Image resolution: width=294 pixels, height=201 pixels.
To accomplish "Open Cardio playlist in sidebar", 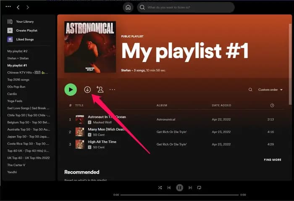I will pos(12,94).
